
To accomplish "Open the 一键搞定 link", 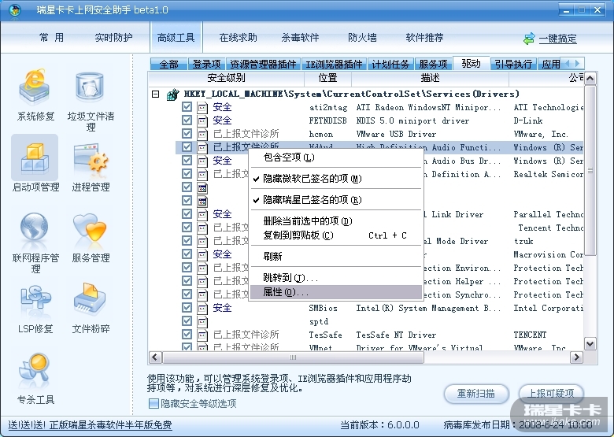I will click(x=557, y=39).
